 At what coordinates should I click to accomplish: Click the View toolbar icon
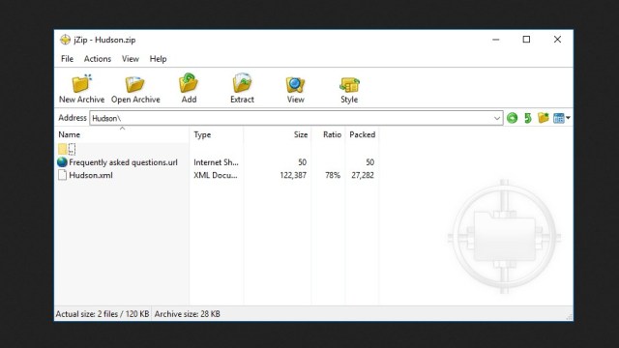pos(295,84)
